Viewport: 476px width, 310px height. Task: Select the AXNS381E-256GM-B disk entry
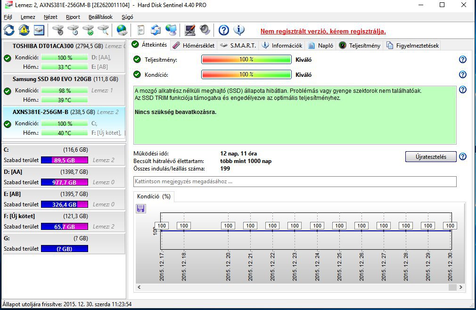[x=64, y=122]
